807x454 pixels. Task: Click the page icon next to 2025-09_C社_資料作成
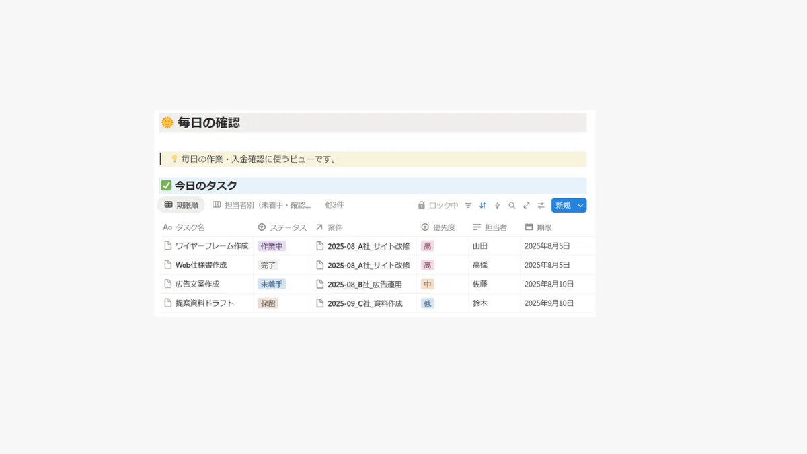(320, 303)
